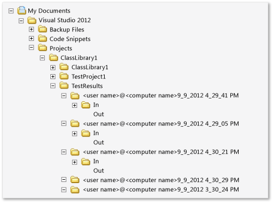Click the Projects folder icon
273x203 pixels.
(43, 48)
